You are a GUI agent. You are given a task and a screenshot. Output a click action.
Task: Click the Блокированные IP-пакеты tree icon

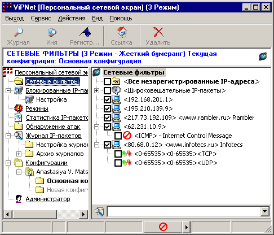tap(19, 90)
